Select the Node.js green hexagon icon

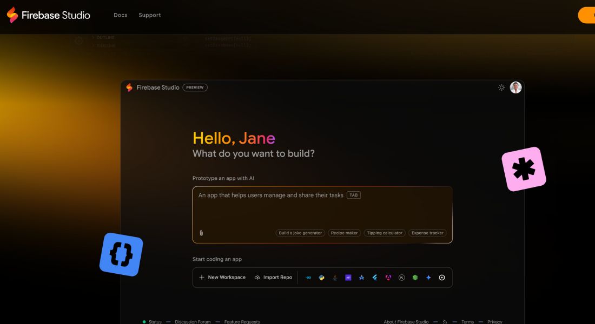[415, 278]
